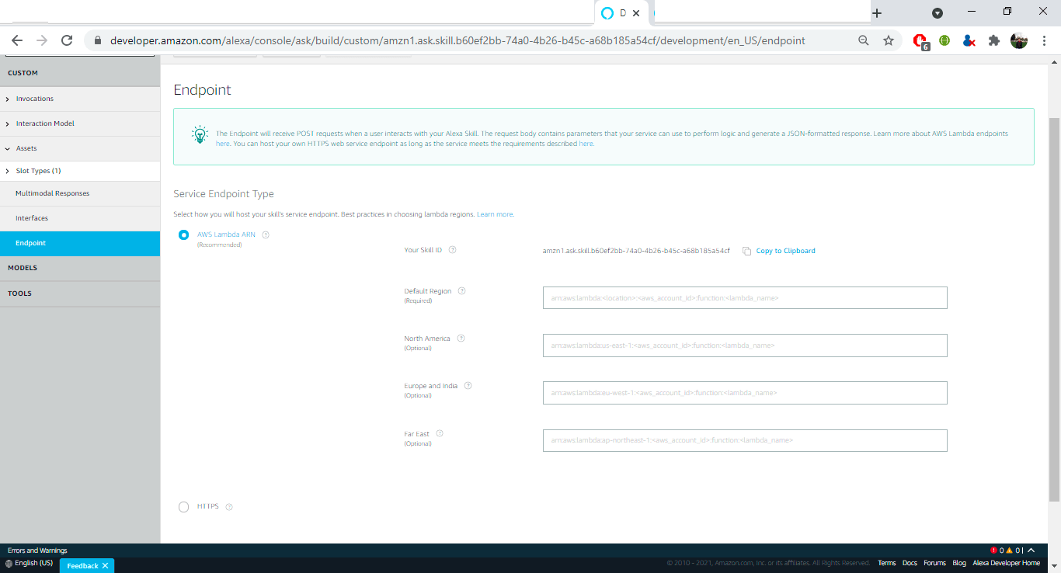1061x573 pixels.
Task: Click the browser address bar URL
Action: tap(457, 40)
